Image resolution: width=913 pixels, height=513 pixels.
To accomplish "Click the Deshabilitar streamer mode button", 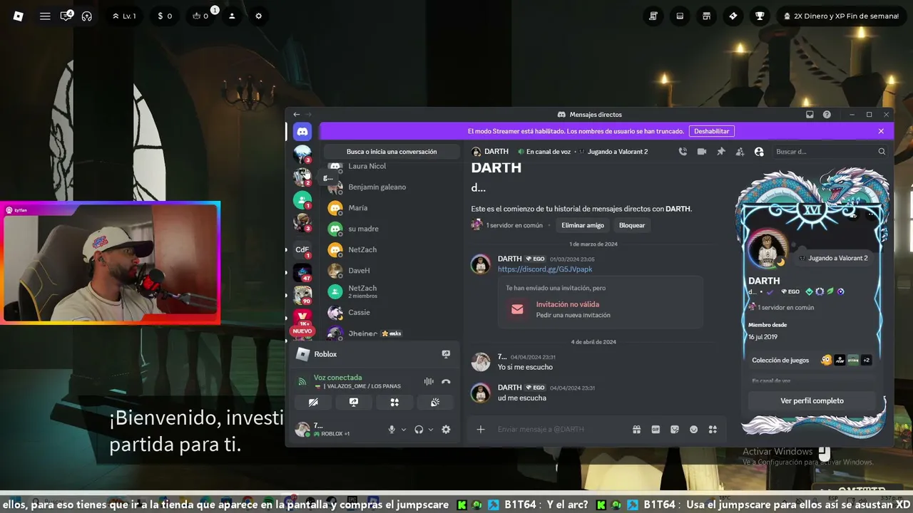I will point(712,131).
